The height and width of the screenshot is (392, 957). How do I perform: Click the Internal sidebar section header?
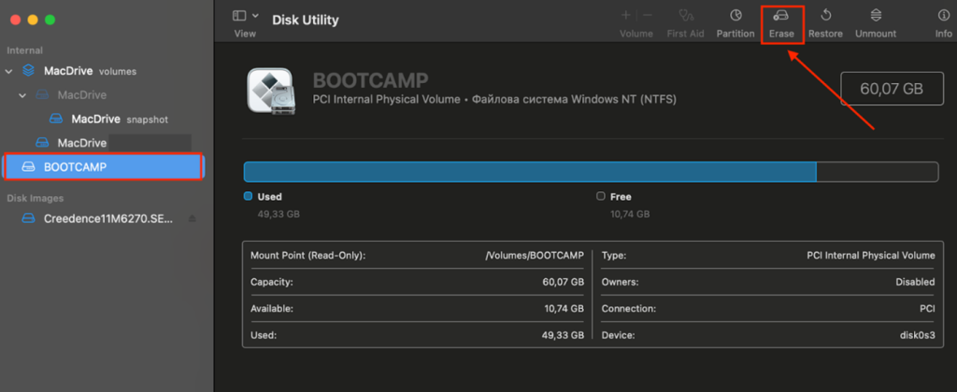point(25,50)
